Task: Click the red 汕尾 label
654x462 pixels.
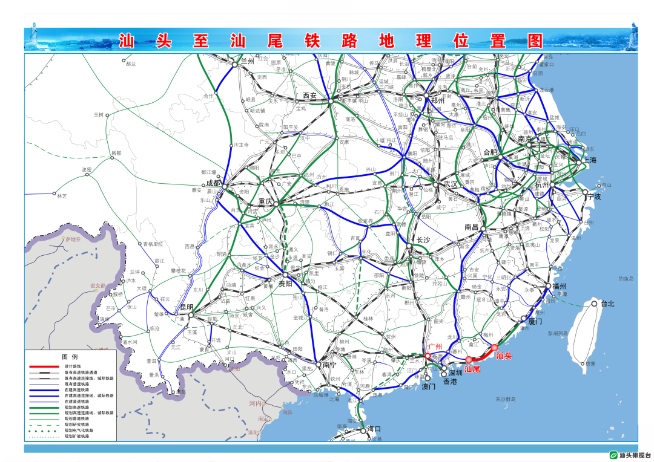Action: coord(472,369)
